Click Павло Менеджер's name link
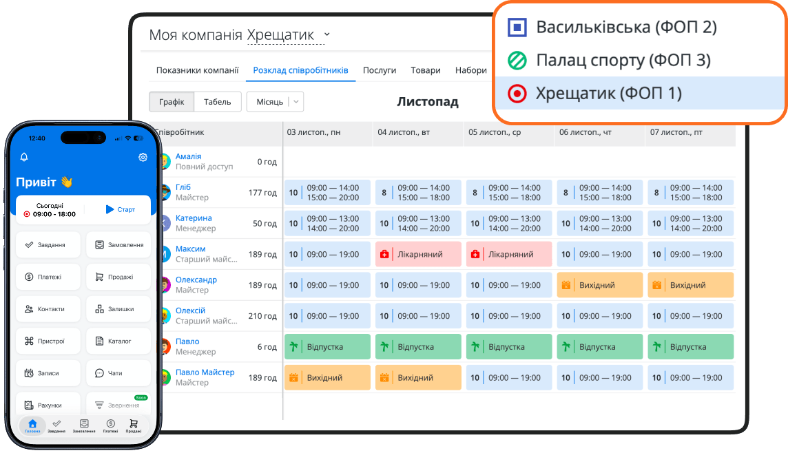788x453 pixels. tap(187, 341)
